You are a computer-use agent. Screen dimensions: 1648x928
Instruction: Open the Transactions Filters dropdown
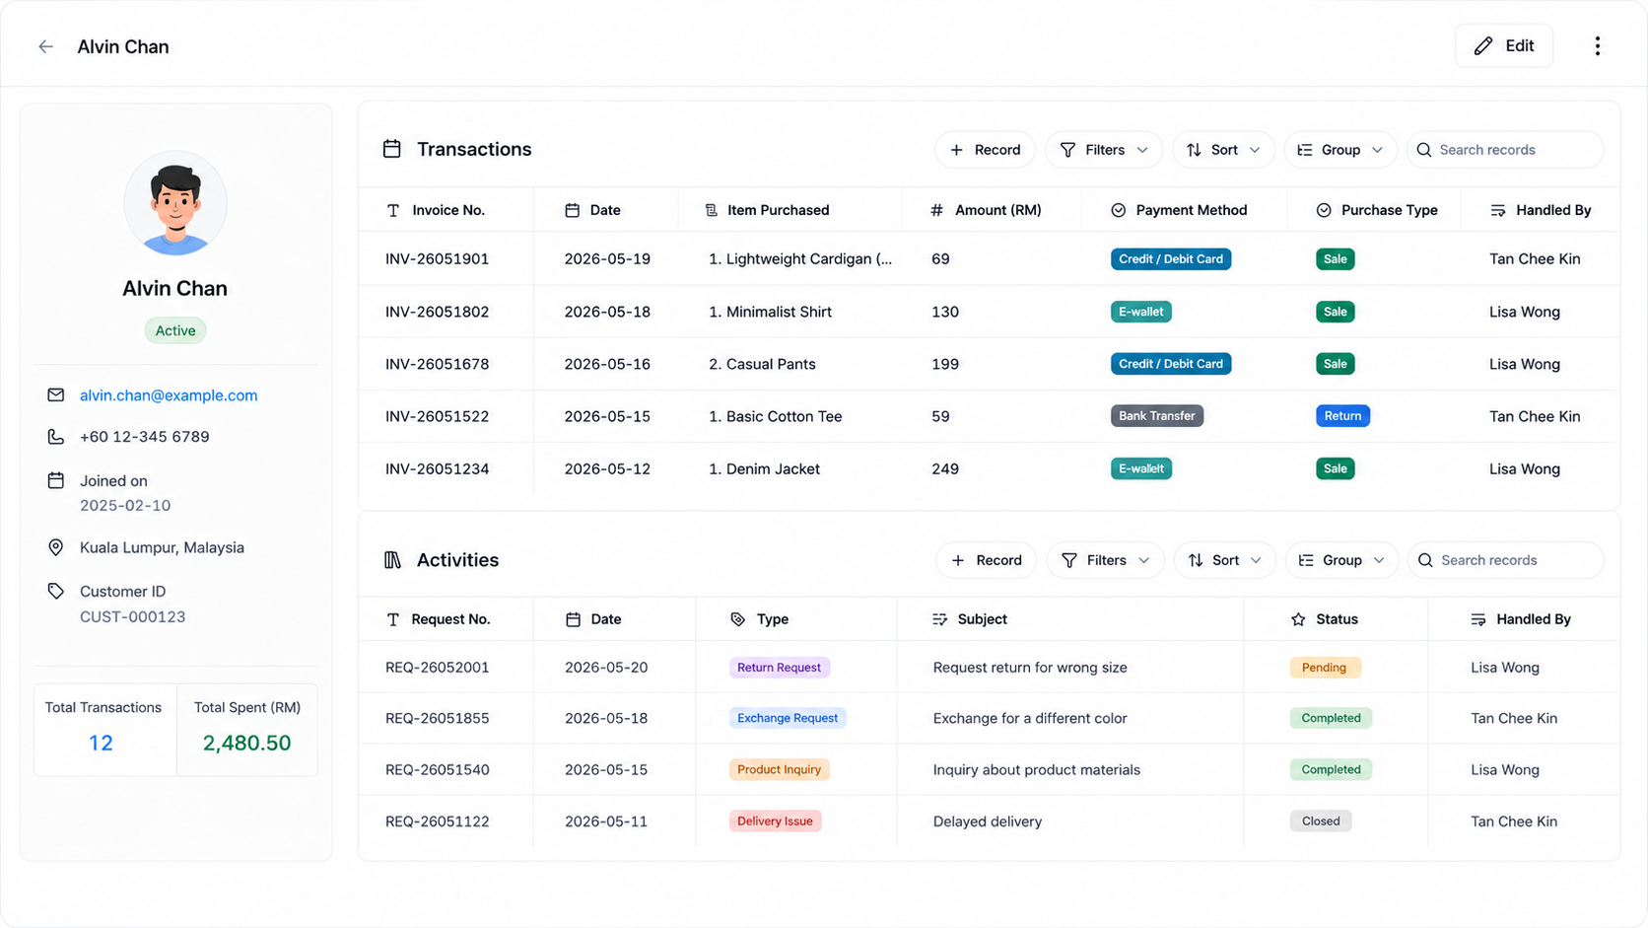click(x=1104, y=150)
